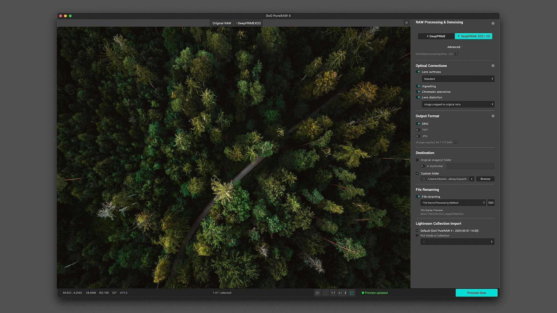Browse for a custom destination folder
This screenshot has width=557, height=313.
(x=485, y=179)
